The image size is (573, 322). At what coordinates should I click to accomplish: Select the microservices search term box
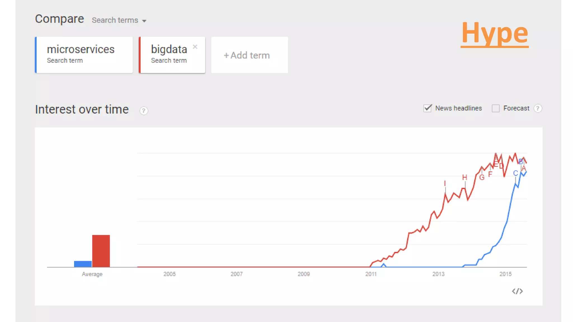tap(84, 55)
